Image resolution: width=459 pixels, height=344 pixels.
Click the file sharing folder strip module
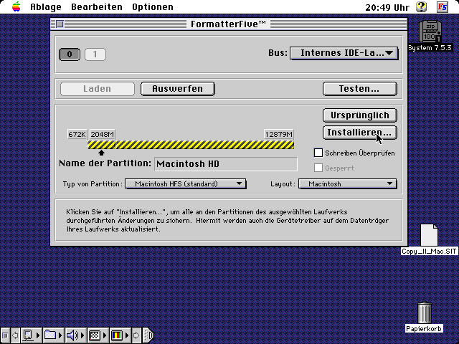[x=50, y=335]
